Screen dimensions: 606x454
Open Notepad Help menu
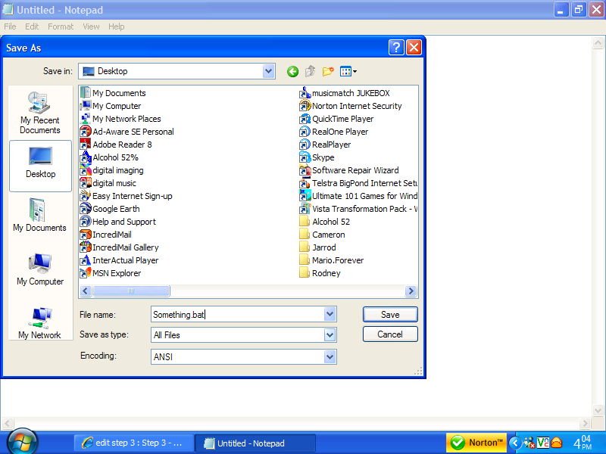[x=117, y=26]
